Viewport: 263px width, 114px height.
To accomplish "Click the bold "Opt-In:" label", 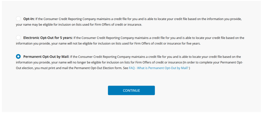I will click(29, 19).
